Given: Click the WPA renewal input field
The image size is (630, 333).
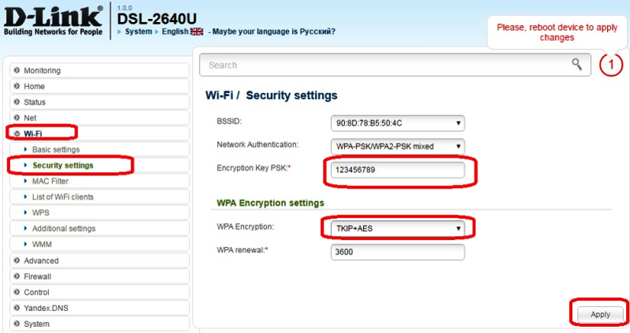Looking at the screenshot, I should (x=397, y=251).
